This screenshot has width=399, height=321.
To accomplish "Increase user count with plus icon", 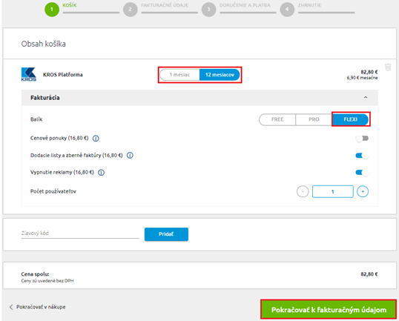I will pyautogui.click(x=363, y=191).
